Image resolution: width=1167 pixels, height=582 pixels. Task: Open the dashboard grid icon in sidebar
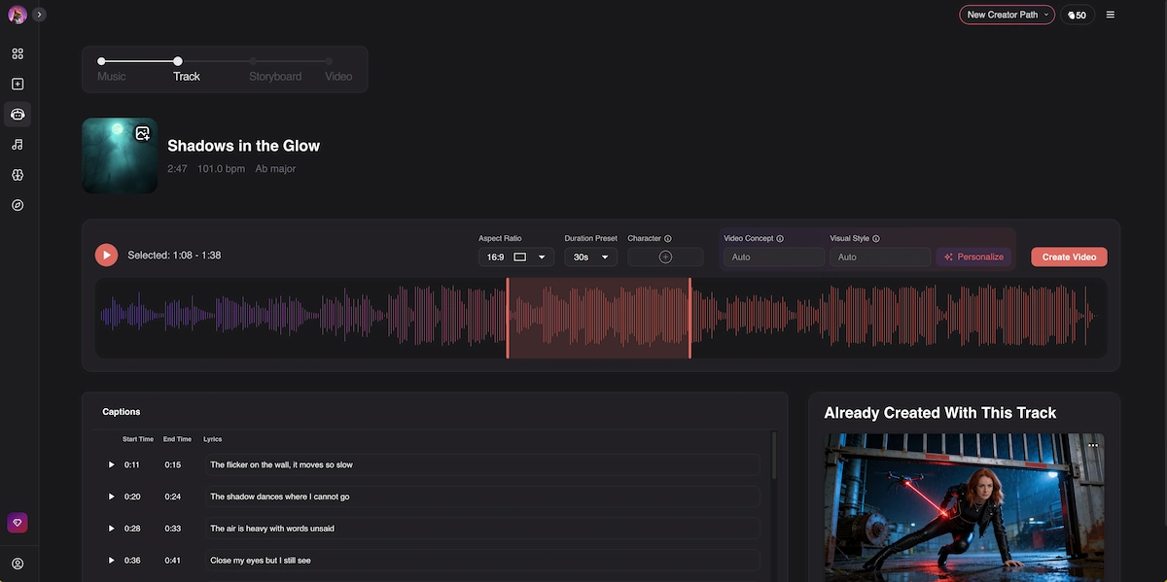(x=18, y=53)
